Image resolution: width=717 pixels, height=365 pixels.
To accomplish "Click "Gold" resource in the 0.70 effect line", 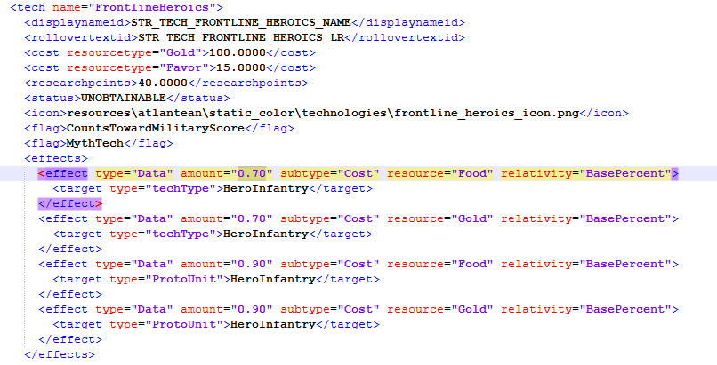I will click(x=472, y=218).
